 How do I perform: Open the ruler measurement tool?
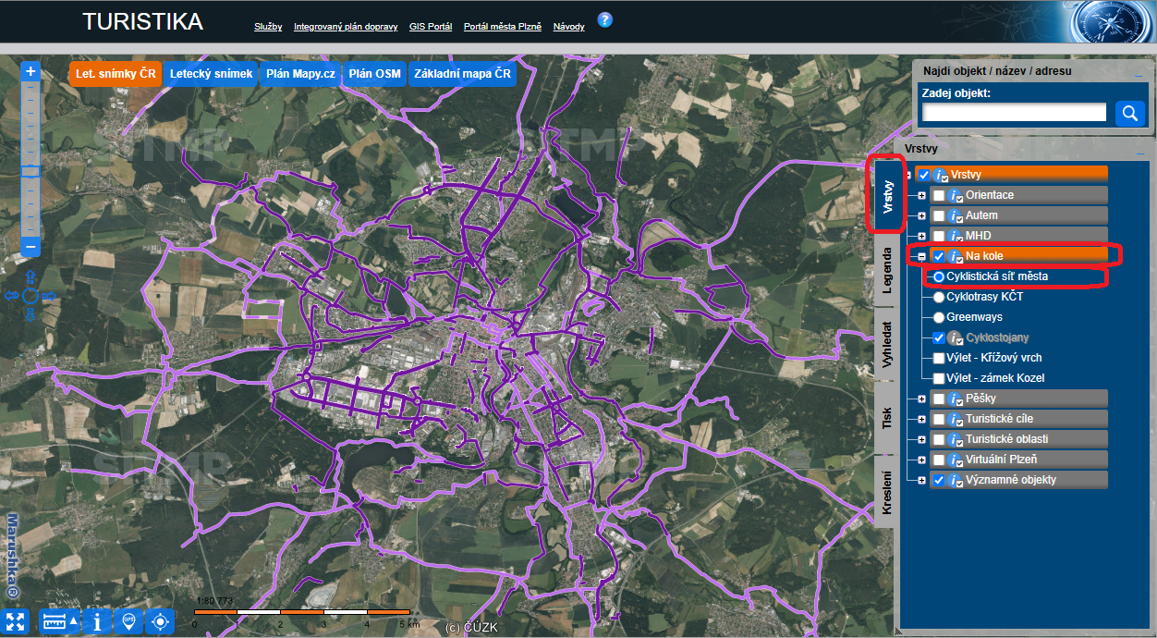61,621
